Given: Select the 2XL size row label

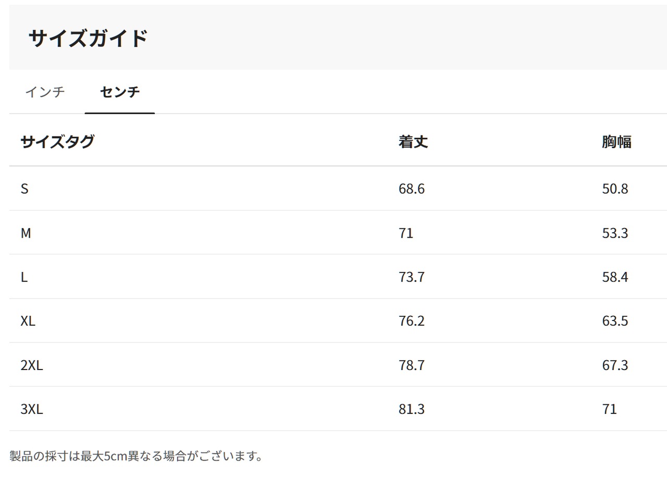Looking at the screenshot, I should click(32, 365).
